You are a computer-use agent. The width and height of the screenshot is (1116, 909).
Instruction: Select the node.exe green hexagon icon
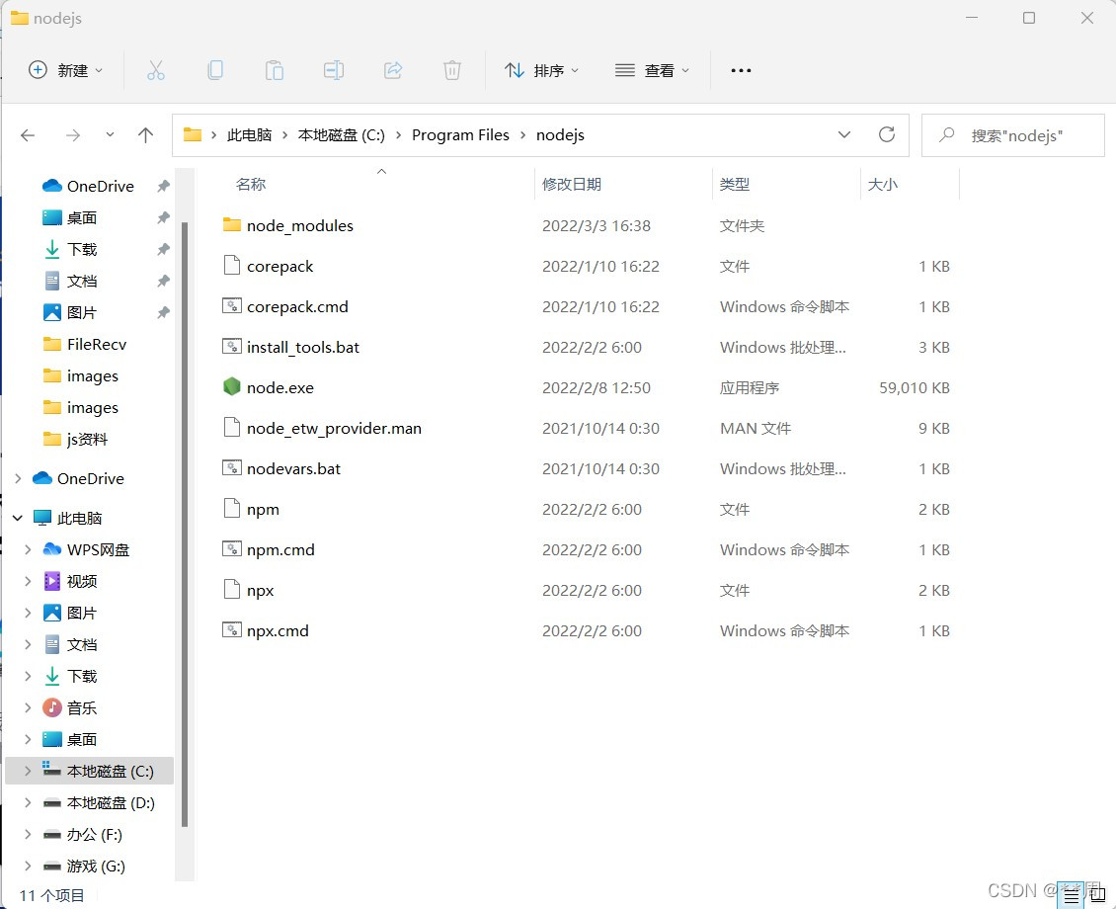coord(231,386)
